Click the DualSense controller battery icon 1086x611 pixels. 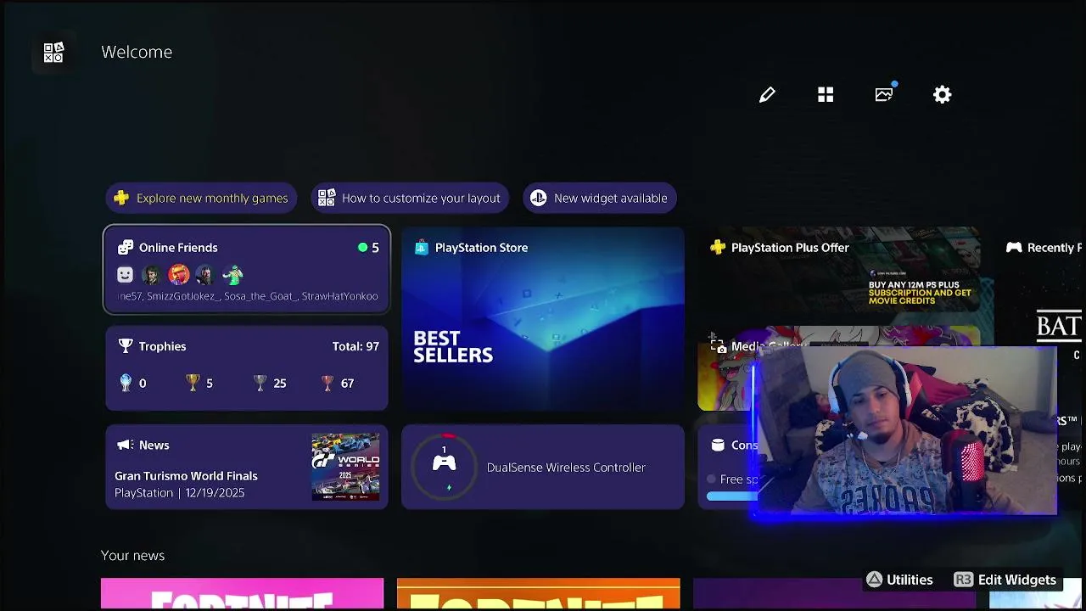point(444,467)
